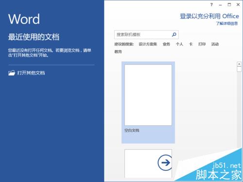
Task: Click the circled arrow tour icon
Action: pos(165,163)
